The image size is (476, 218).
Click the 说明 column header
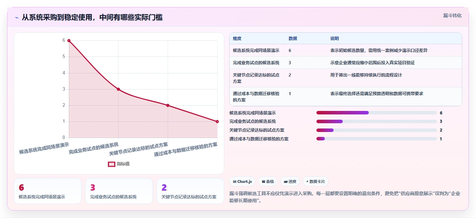coord(335,39)
